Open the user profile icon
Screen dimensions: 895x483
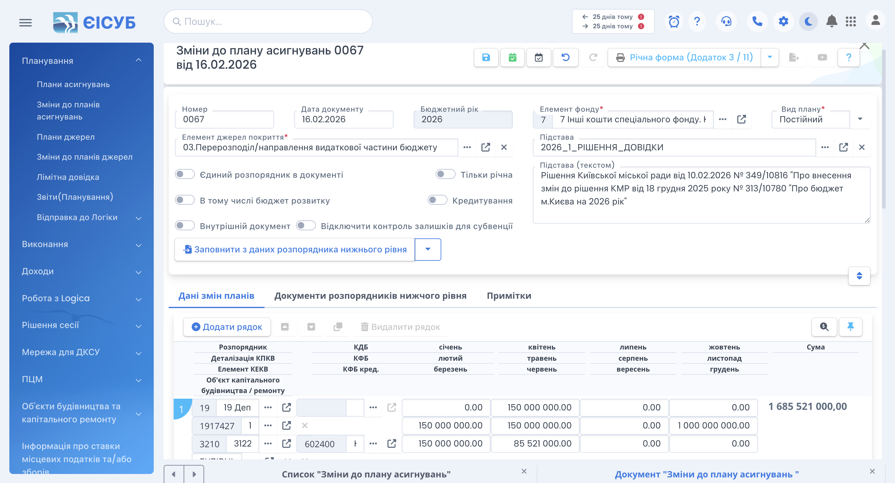[x=875, y=20]
